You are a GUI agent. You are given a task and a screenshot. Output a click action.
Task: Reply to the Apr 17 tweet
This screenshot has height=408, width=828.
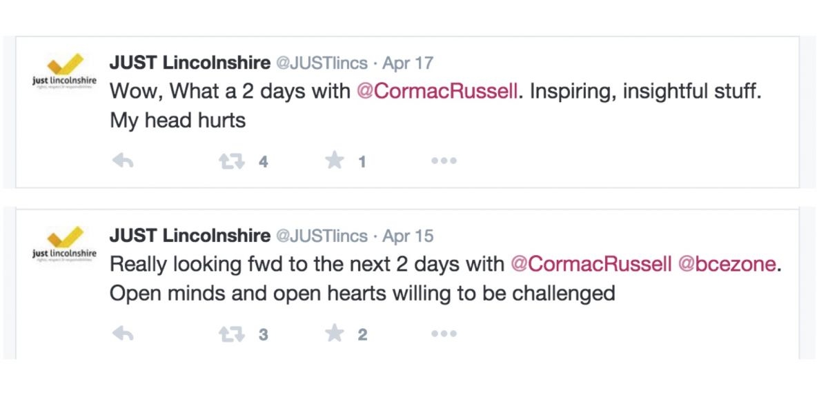click(122, 161)
